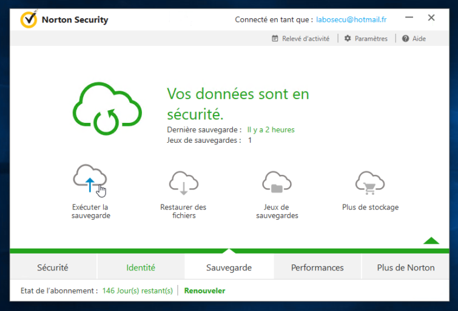Select the Sauvegarde tab
458x311 pixels.
coord(229,267)
